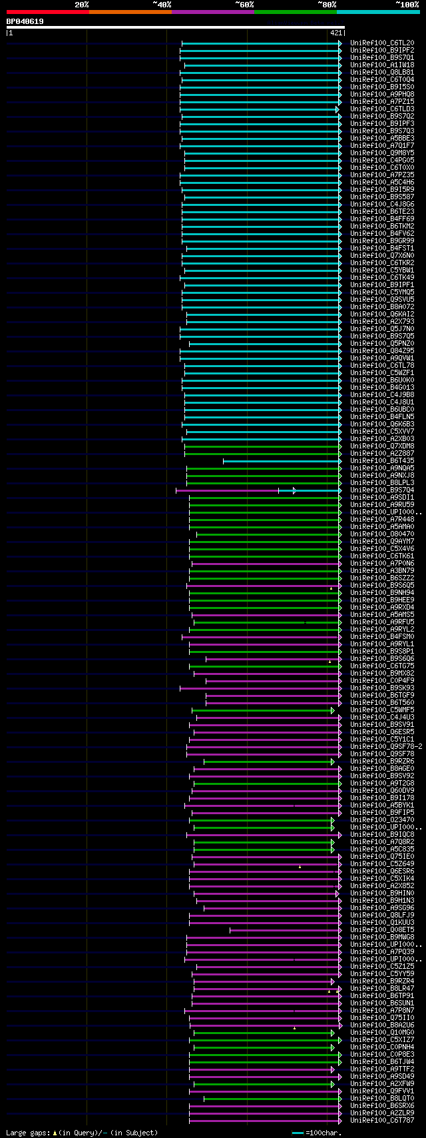Select the UniRef100_C5Z649 label

click(382, 864)
